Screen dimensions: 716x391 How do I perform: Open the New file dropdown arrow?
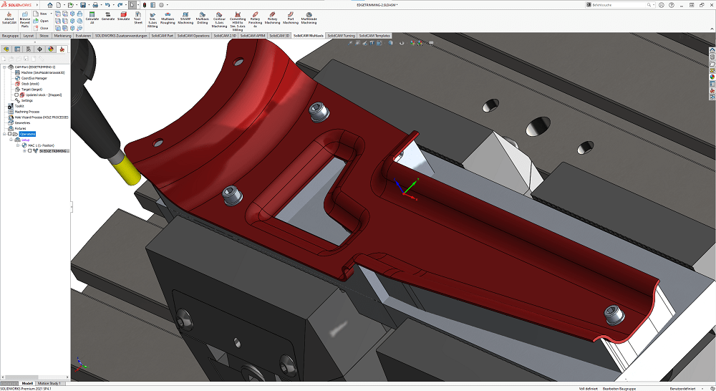coord(49,14)
